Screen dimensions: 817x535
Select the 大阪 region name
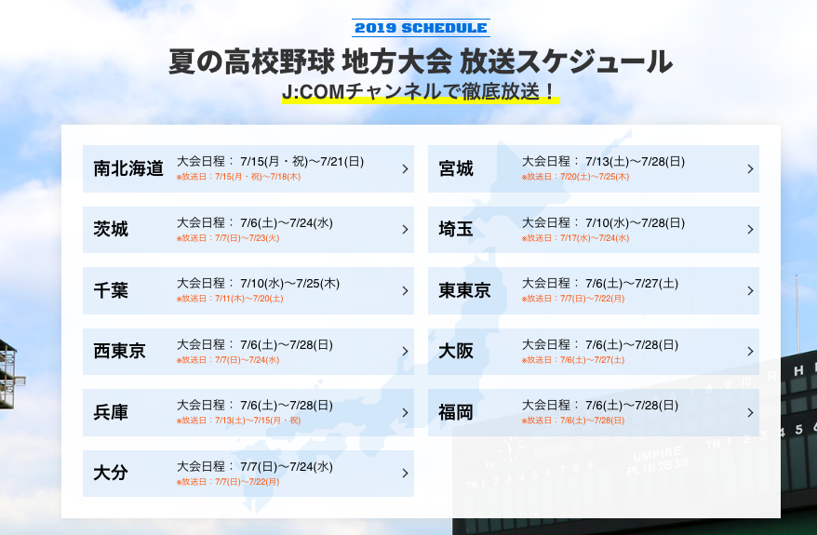(x=456, y=351)
